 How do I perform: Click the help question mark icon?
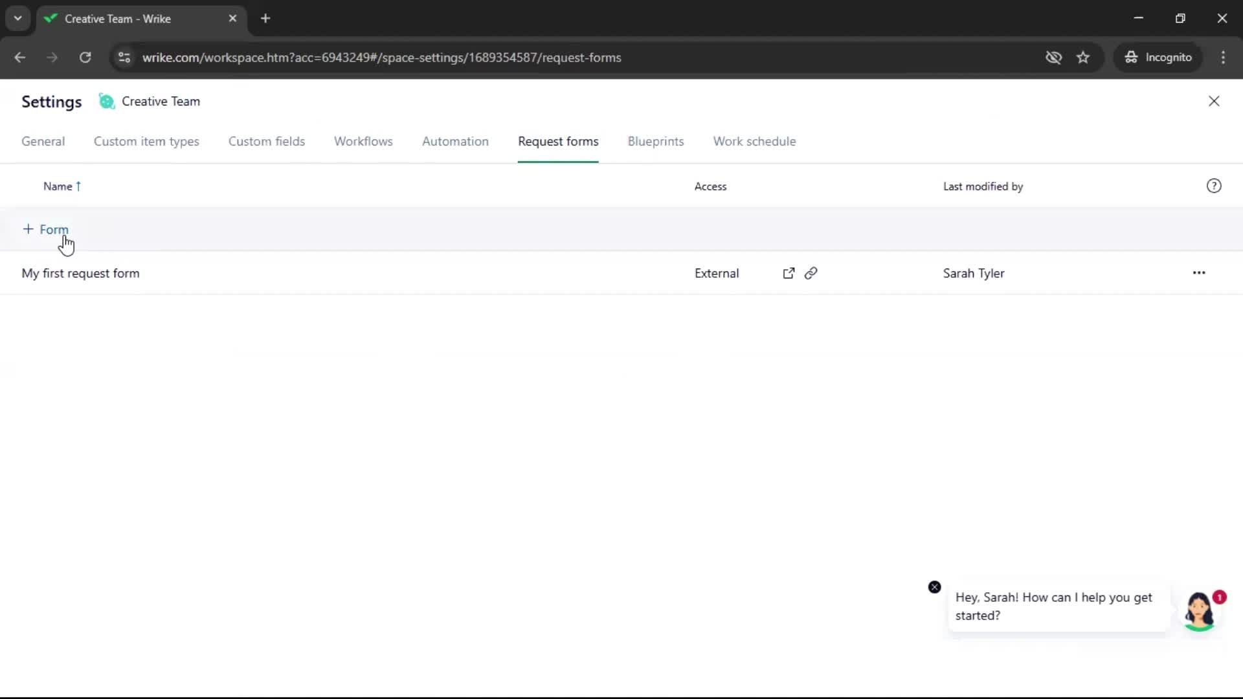(x=1214, y=186)
